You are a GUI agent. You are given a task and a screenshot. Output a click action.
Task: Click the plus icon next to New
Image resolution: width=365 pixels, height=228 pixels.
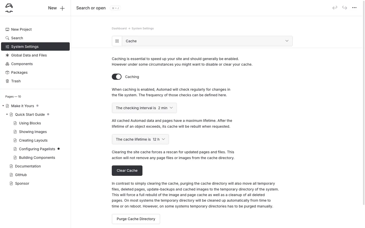click(62, 8)
